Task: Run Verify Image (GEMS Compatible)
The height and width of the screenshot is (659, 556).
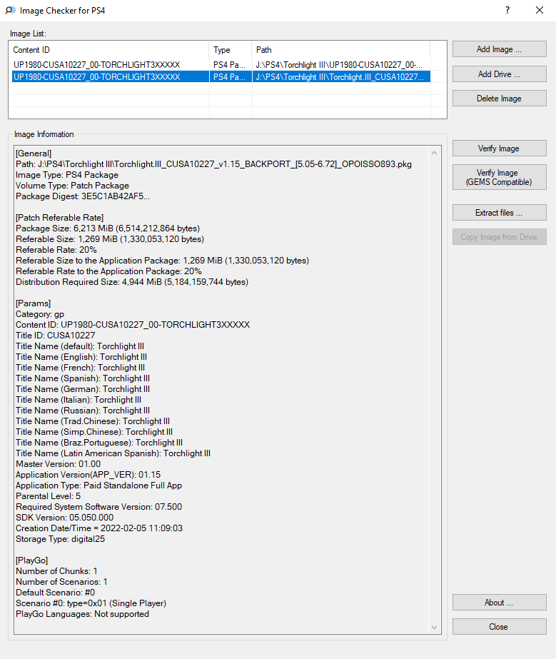Action: tap(500, 177)
